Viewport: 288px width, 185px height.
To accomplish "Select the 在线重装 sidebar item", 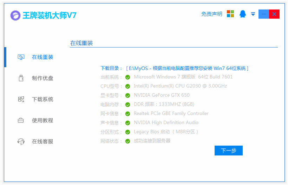I will point(42,57).
